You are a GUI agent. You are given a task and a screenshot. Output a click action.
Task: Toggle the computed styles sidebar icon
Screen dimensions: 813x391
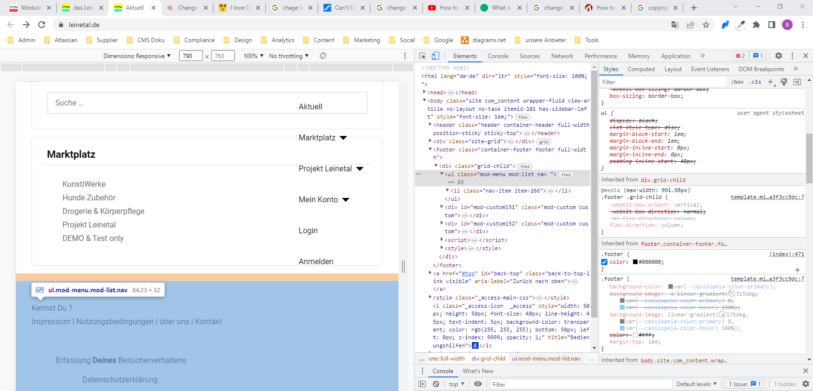click(x=797, y=82)
